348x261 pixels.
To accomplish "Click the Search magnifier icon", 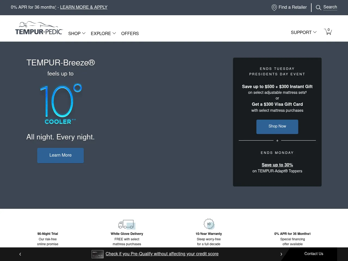I will (x=318, y=7).
